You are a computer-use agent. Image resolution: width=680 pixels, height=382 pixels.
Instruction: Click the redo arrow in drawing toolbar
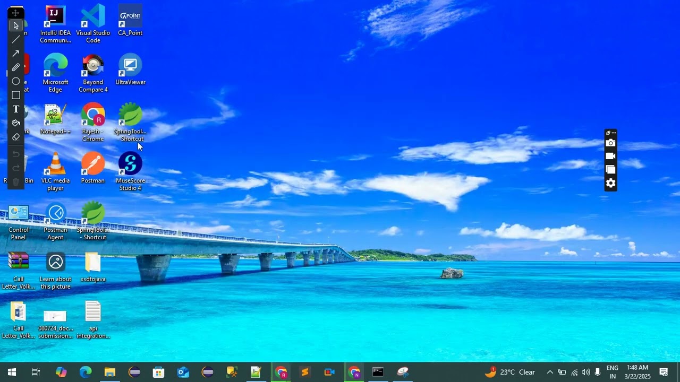[16, 168]
